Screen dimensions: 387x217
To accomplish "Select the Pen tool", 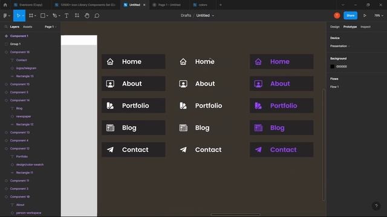I will [55, 16].
